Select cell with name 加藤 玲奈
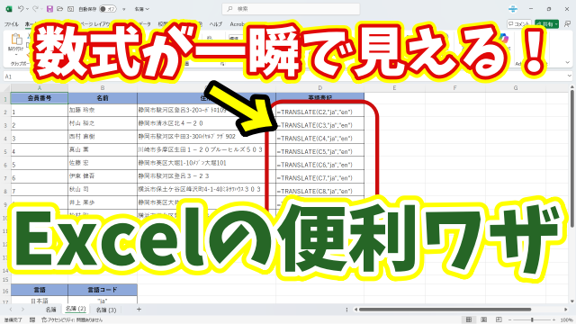 pyautogui.click(x=103, y=110)
